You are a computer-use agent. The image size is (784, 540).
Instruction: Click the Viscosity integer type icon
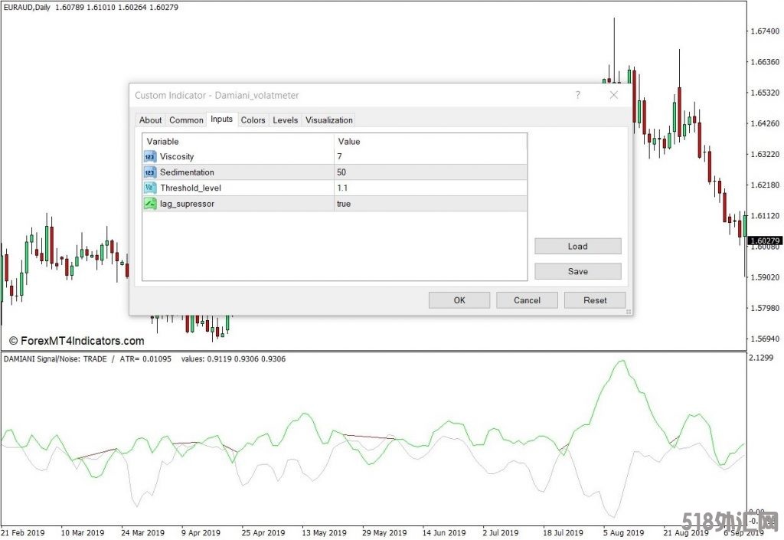tap(149, 156)
